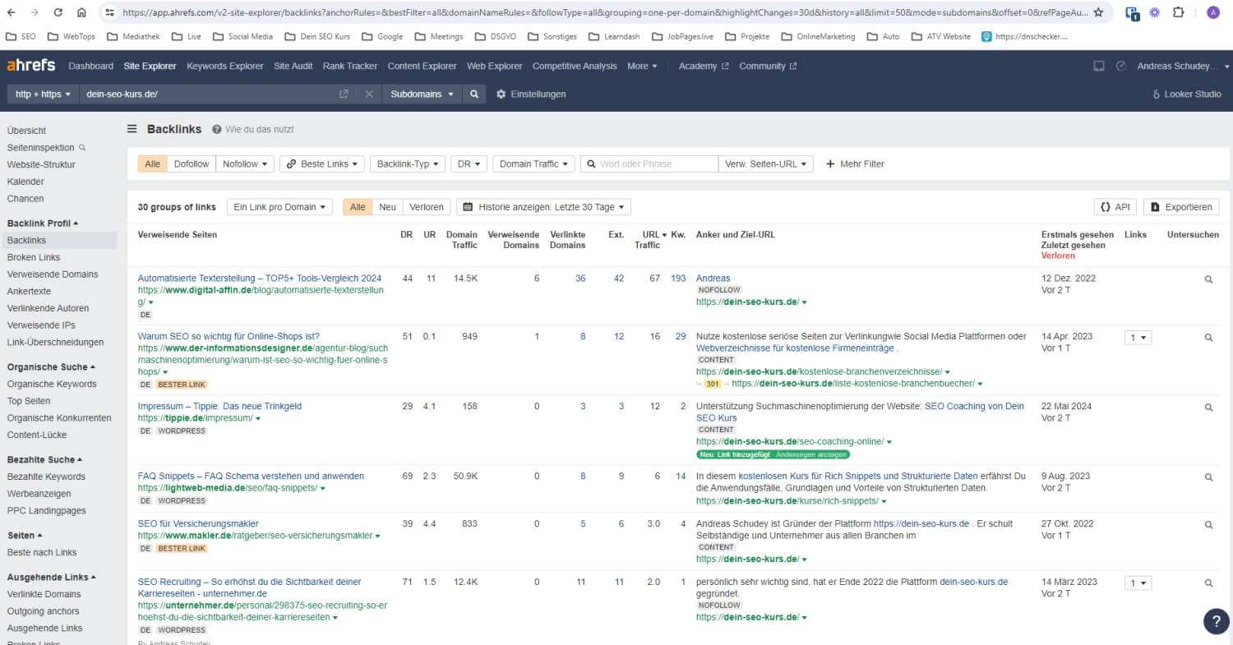
Task: Inspect the makler.de row with magnifier icon
Action: (1208, 525)
